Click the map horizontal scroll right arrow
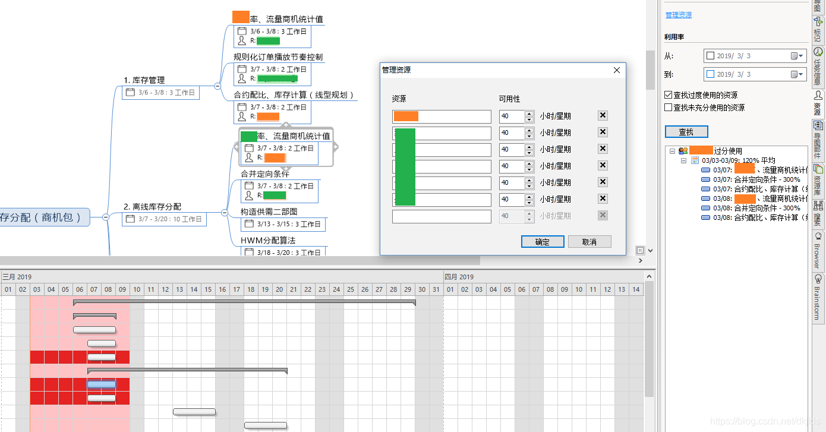This screenshot has width=826, height=432. click(x=641, y=260)
